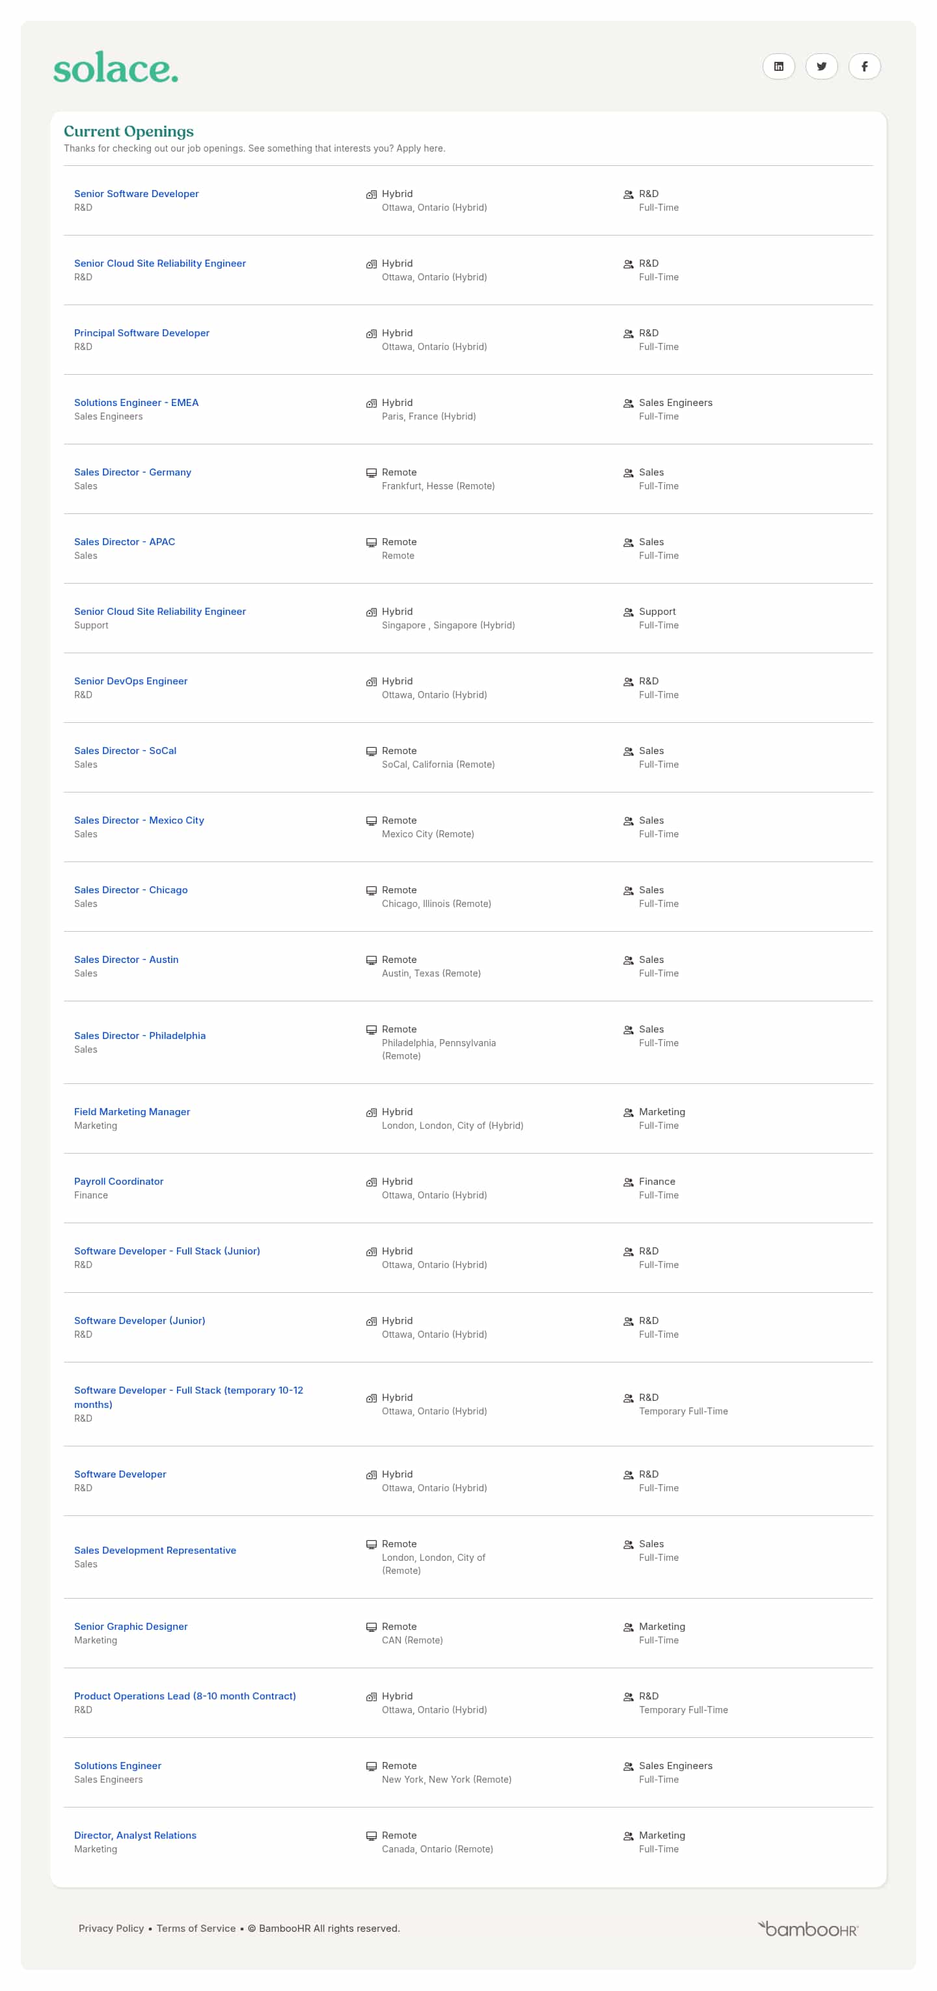
Task: View the Sales Director - APAC opening
Action: 124,542
